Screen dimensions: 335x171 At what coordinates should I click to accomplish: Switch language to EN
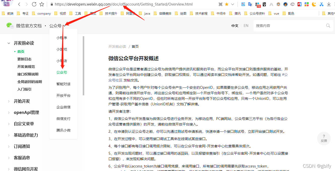pyautogui.click(x=246, y=26)
